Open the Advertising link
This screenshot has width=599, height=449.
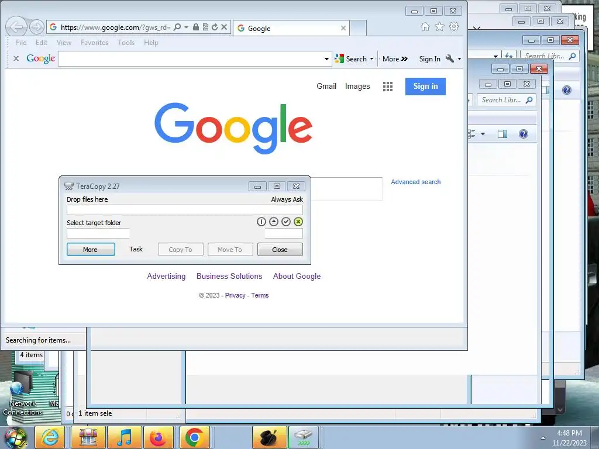[x=166, y=276]
